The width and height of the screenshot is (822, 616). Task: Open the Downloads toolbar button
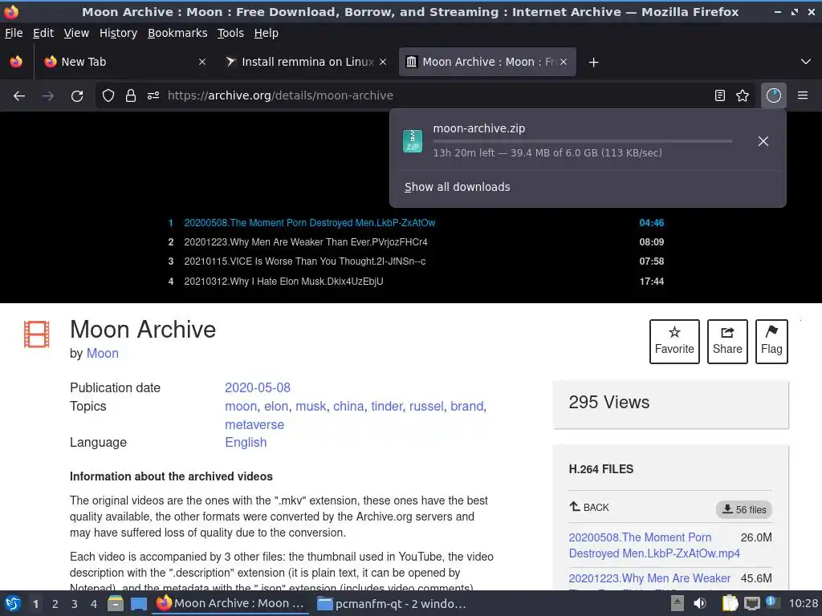[x=773, y=95]
